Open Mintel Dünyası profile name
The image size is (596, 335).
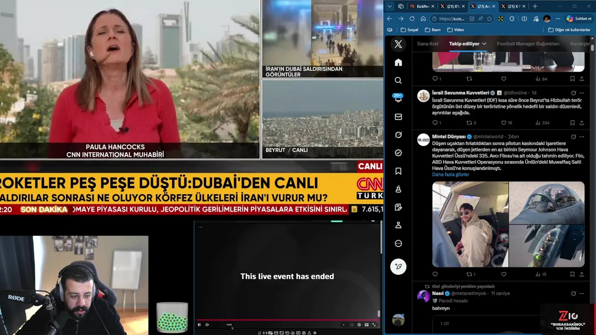(448, 137)
